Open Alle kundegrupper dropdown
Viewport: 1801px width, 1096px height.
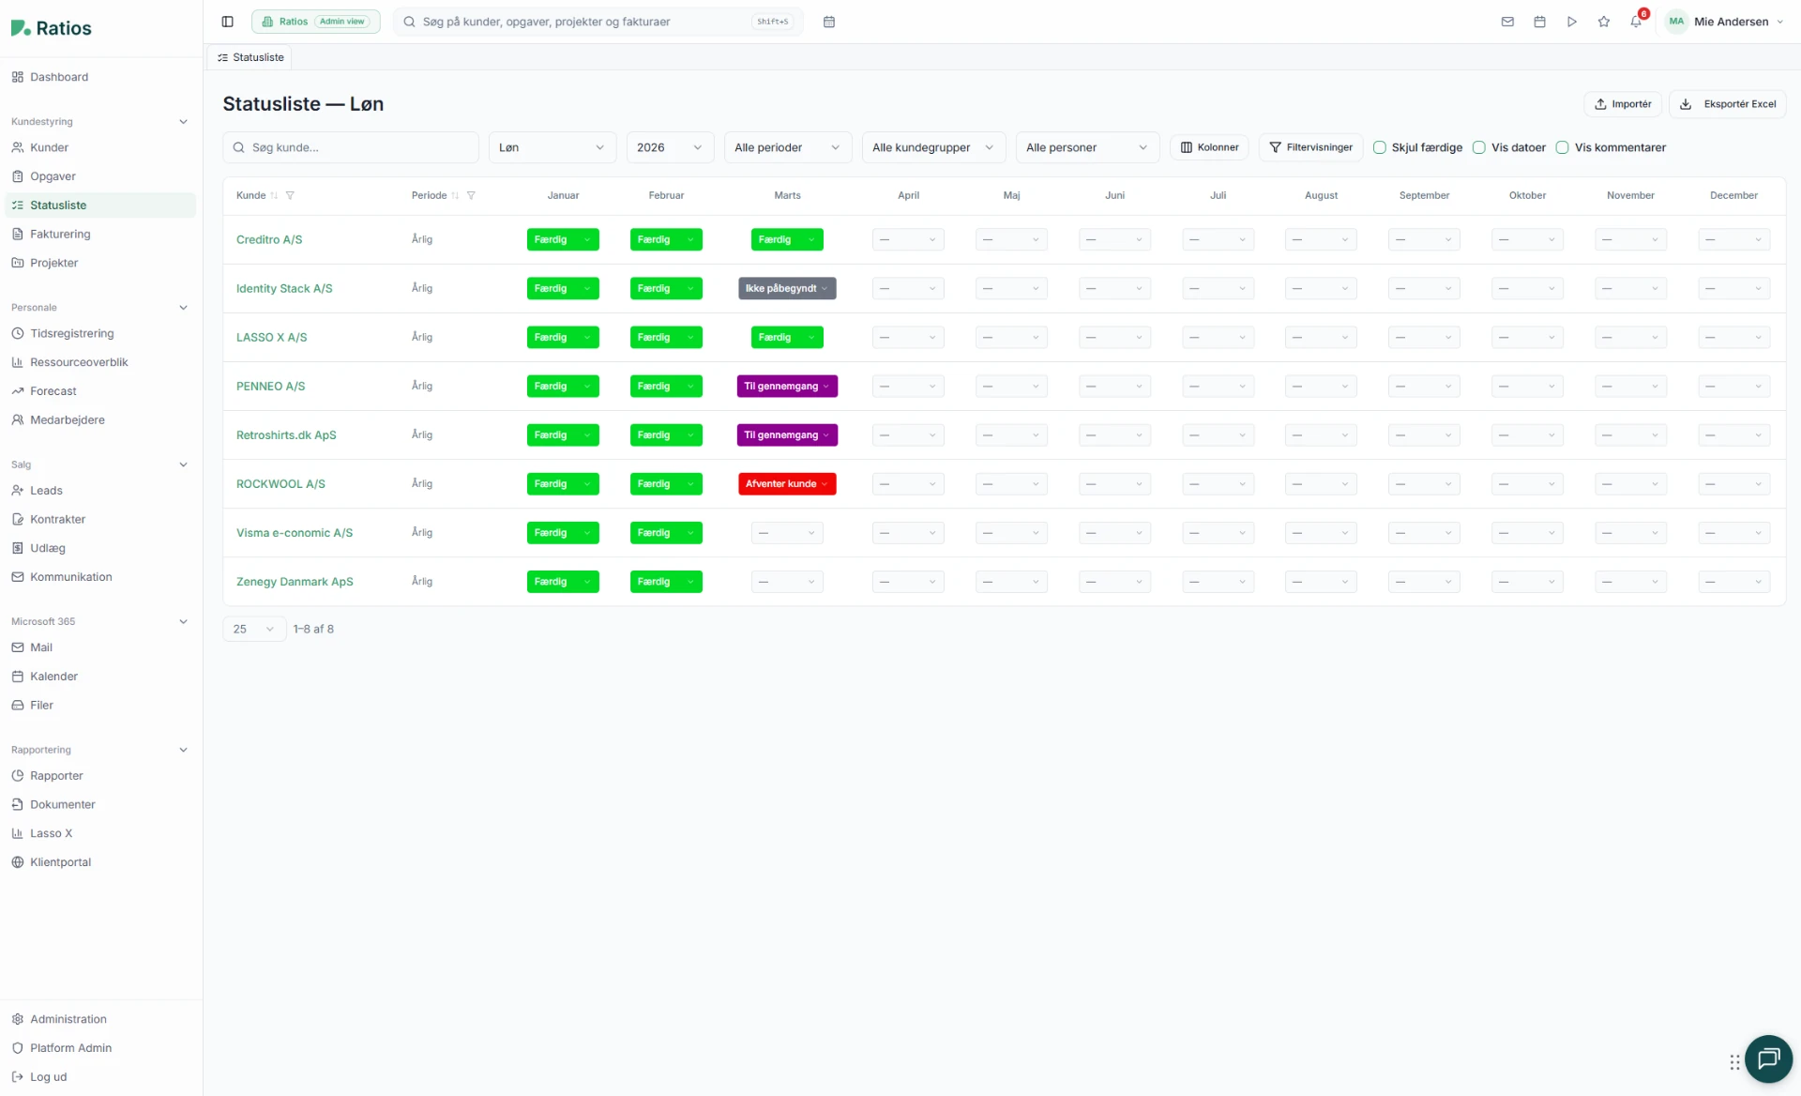[x=933, y=147]
